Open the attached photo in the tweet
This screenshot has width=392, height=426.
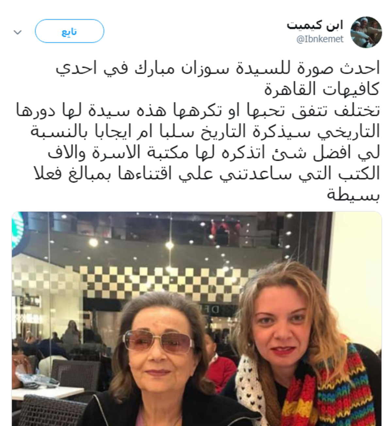pos(197,319)
